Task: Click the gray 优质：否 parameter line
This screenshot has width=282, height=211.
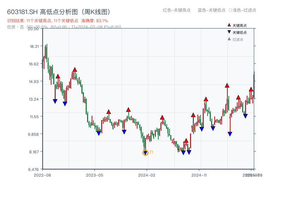Action: pos(64,27)
